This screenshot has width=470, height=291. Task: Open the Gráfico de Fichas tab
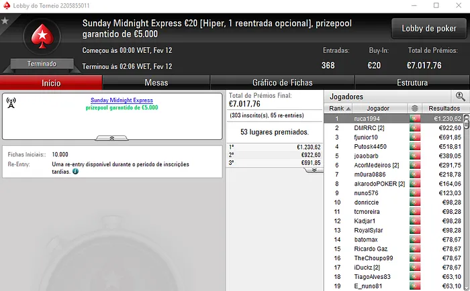coord(283,82)
